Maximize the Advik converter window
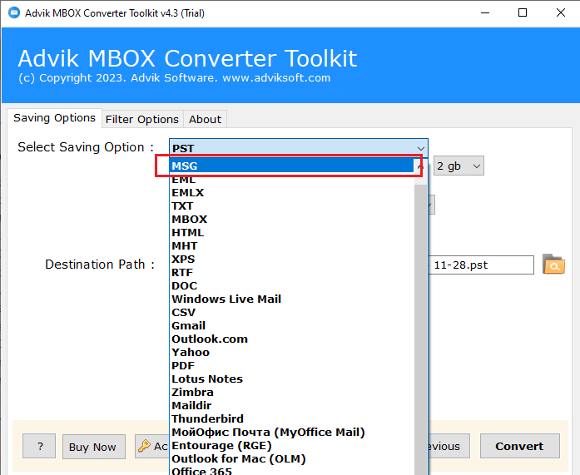 523,13
